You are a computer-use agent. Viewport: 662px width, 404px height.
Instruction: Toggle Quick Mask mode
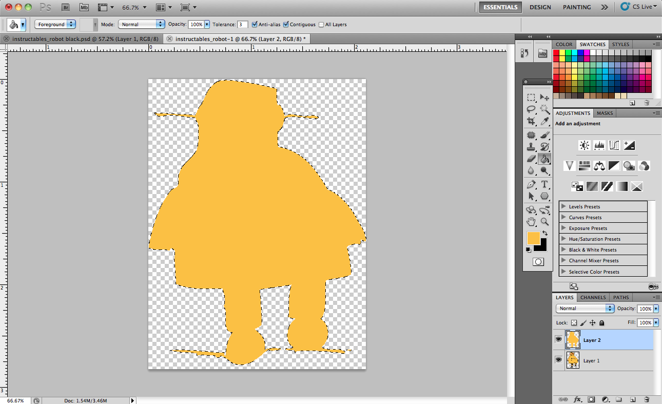538,262
